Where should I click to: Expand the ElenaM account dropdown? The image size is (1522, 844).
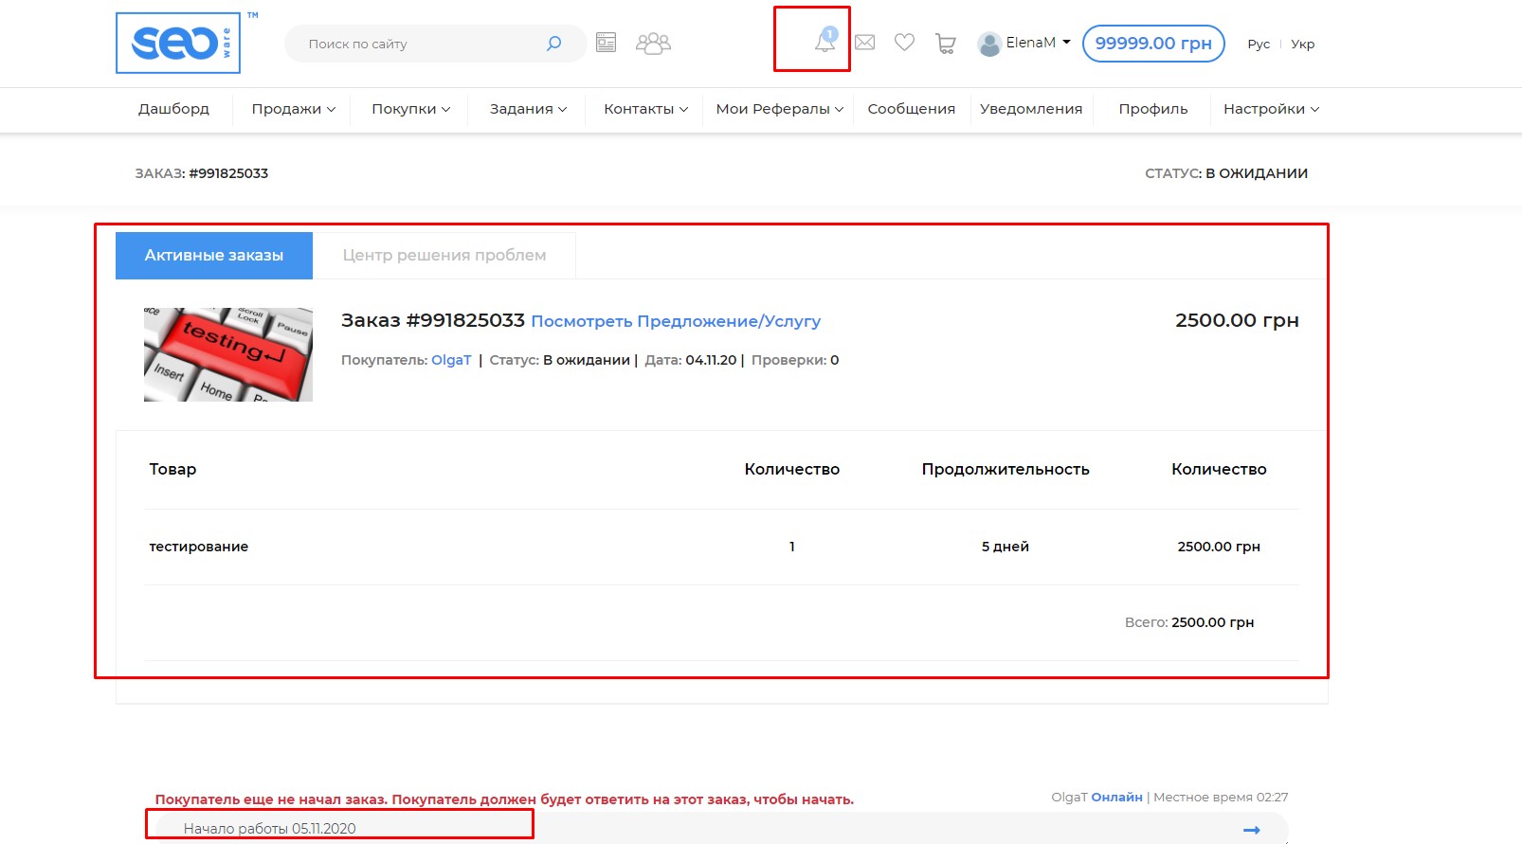[1024, 44]
